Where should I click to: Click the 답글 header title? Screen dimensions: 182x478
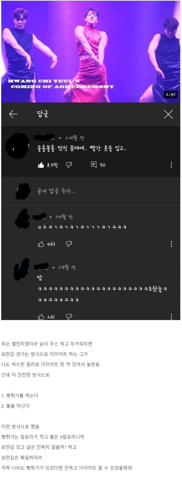tap(43, 114)
